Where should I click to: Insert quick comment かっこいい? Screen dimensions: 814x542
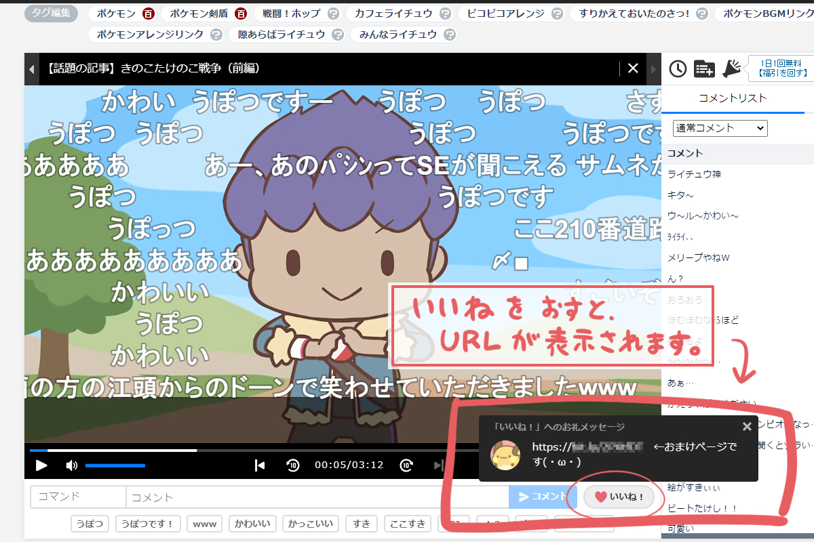311,524
